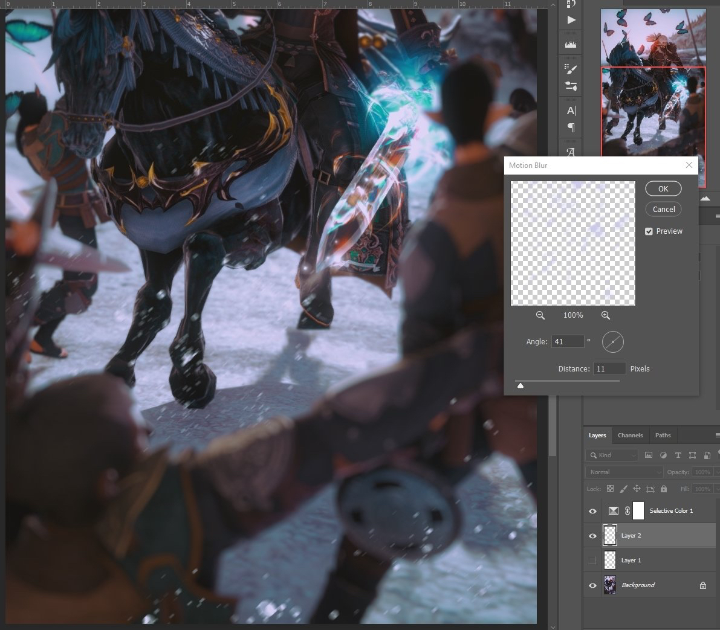Click the lock all layer icon
720x630 pixels.
(664, 489)
